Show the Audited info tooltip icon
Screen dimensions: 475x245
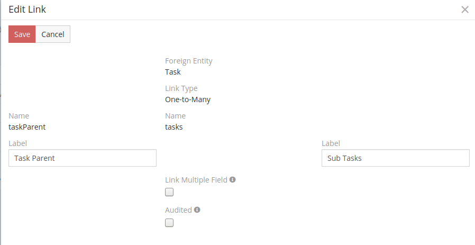pos(197,210)
